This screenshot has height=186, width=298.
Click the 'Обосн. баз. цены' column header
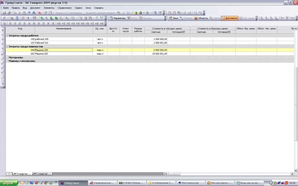point(246,30)
